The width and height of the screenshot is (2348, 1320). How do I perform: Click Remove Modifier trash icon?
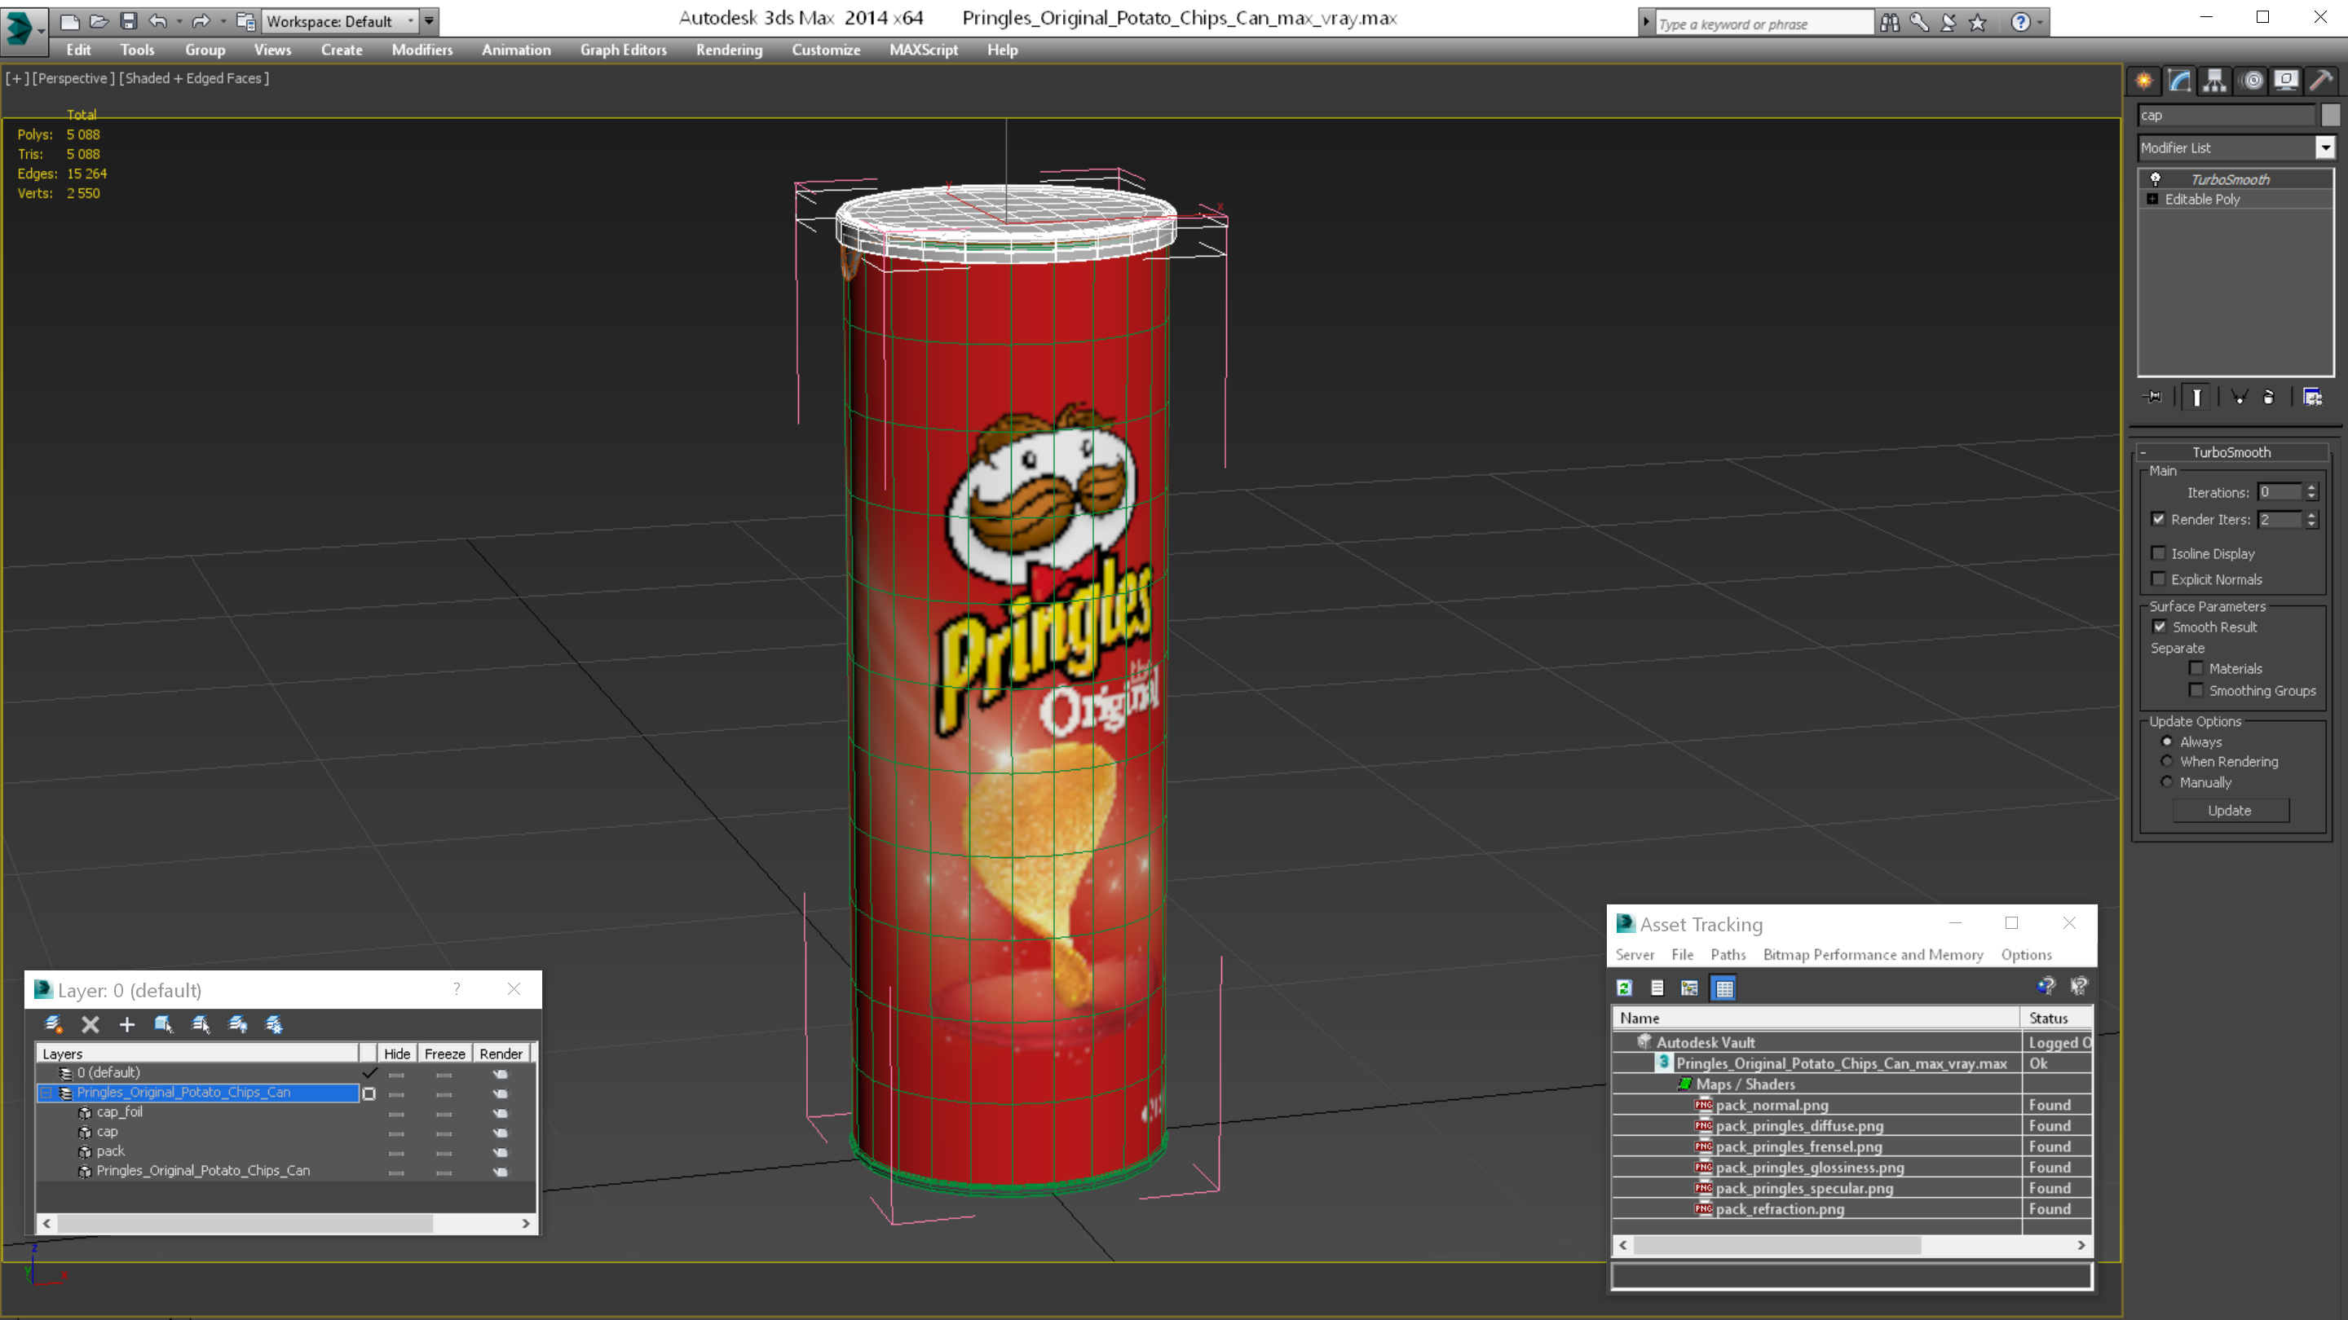(x=2269, y=397)
